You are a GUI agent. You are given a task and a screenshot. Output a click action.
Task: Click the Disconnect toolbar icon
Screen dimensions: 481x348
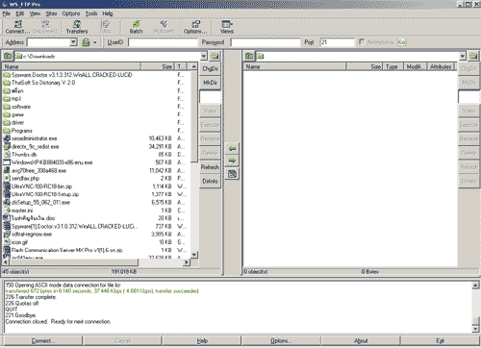pyautogui.click(x=45, y=27)
